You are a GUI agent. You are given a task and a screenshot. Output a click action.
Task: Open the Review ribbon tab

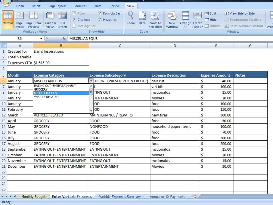(114, 6)
